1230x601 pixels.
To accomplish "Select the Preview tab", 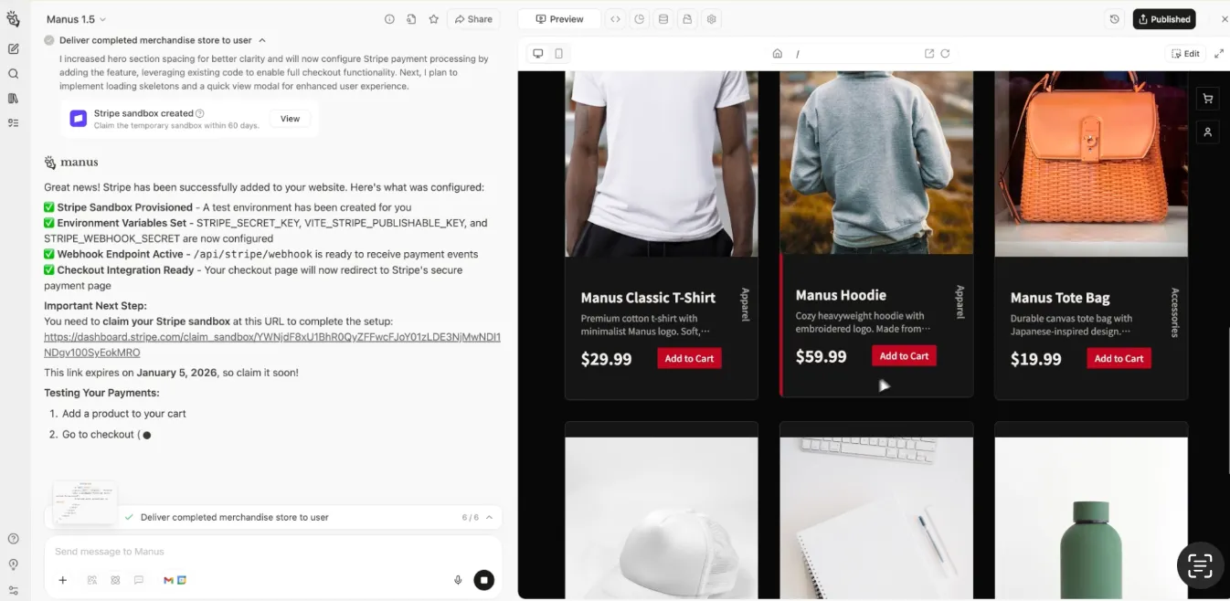I will click(559, 19).
